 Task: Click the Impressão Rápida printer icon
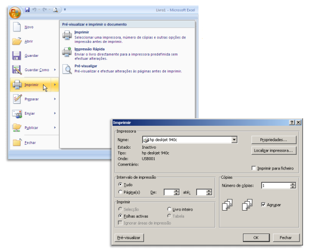67,51
